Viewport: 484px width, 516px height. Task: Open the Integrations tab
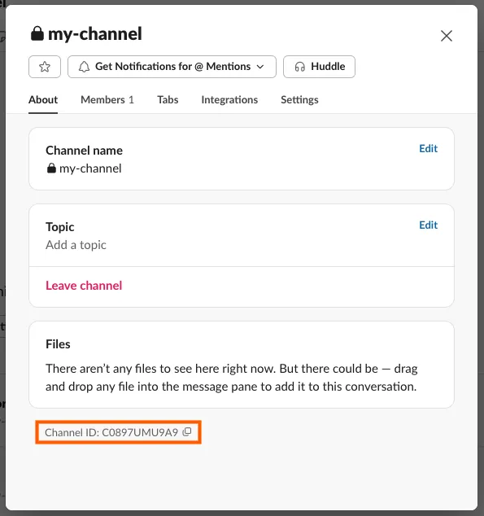229,100
